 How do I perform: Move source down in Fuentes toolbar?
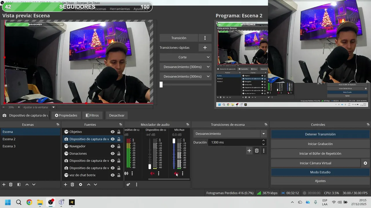(x=95, y=185)
